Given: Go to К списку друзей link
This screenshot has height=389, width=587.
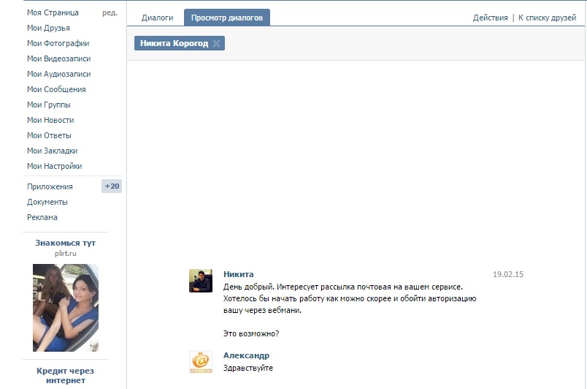Looking at the screenshot, I should pyautogui.click(x=547, y=18).
